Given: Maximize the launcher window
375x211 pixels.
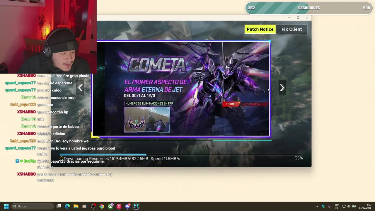Looking at the screenshot, I should (x=298, y=18).
